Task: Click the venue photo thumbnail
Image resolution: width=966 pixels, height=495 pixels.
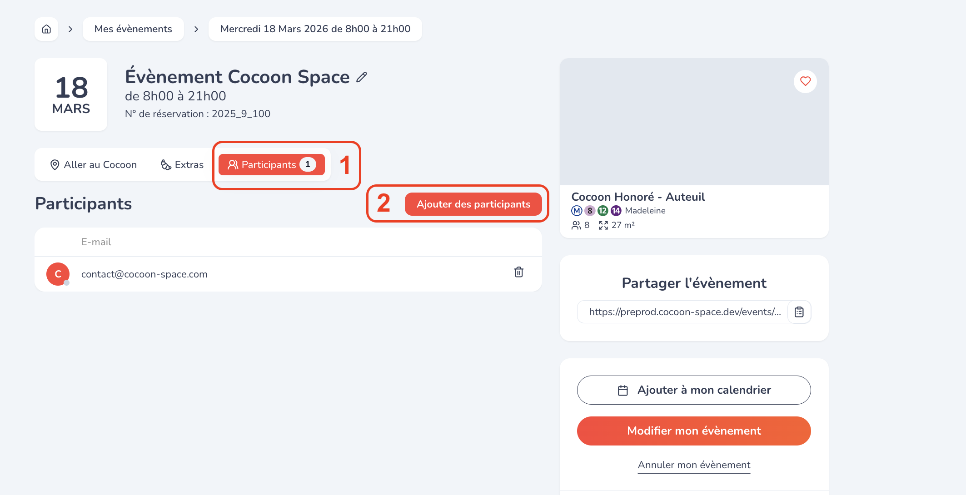Action: click(694, 122)
